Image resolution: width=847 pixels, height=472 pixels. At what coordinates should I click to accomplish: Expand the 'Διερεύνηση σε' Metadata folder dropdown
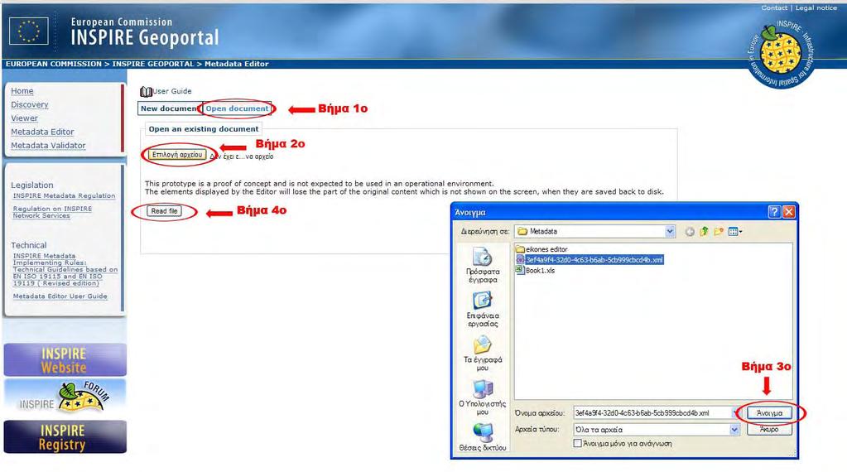tap(669, 231)
